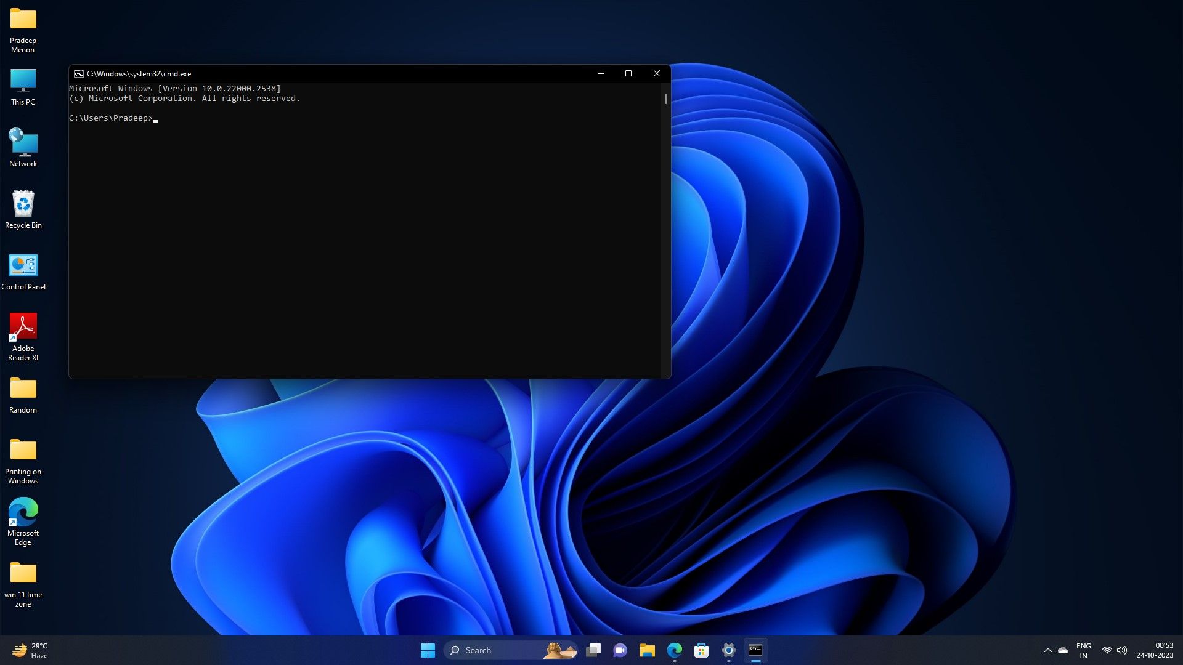Open File Explorer from the taskbar
The height and width of the screenshot is (665, 1183).
point(647,650)
